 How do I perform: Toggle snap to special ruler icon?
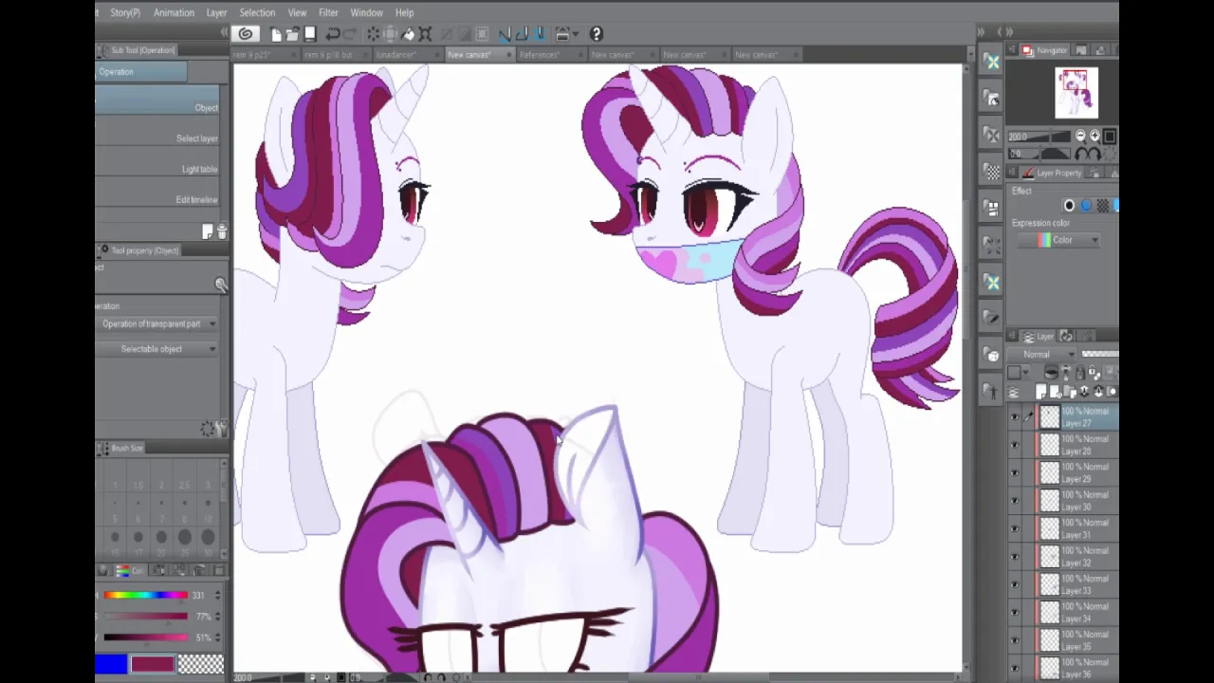522,34
